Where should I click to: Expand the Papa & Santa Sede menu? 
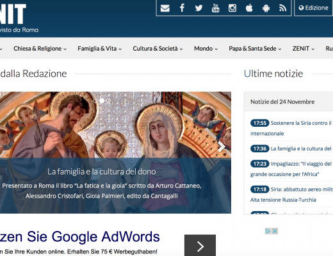pyautogui.click(x=255, y=49)
